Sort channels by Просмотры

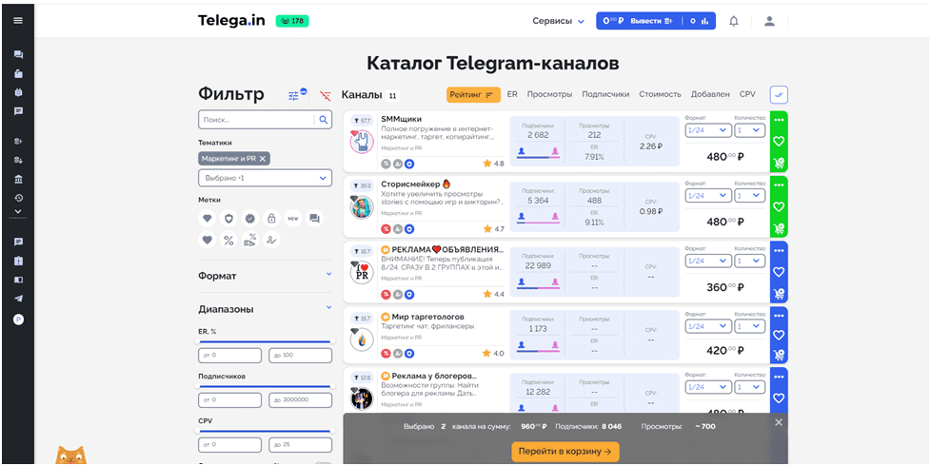click(x=550, y=94)
